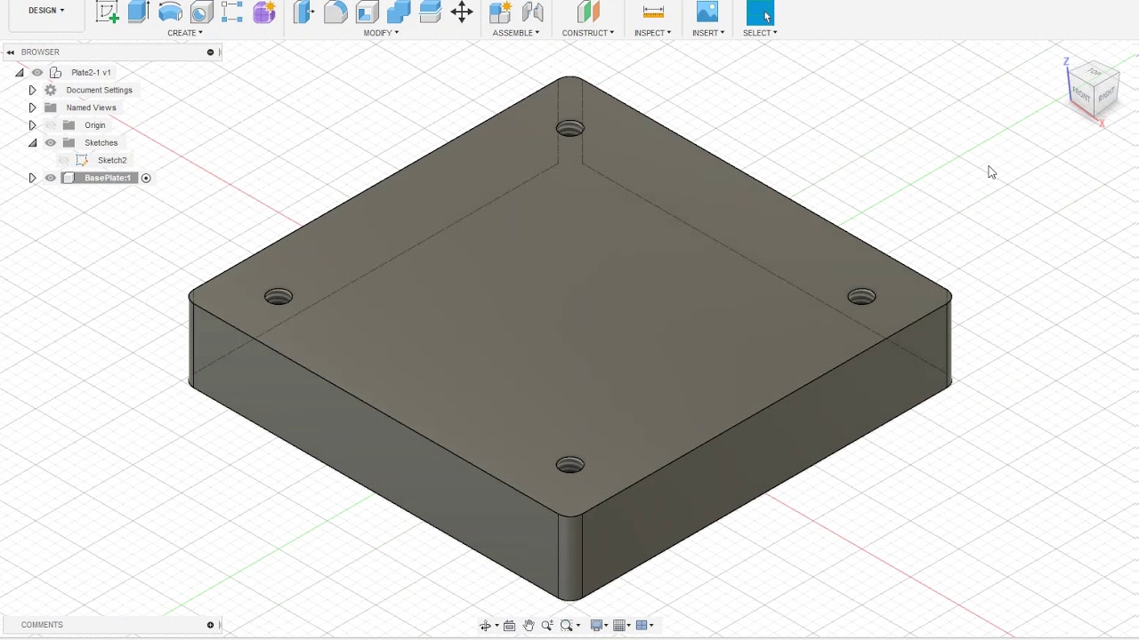
Task: Select the Measure tool
Action: click(653, 12)
